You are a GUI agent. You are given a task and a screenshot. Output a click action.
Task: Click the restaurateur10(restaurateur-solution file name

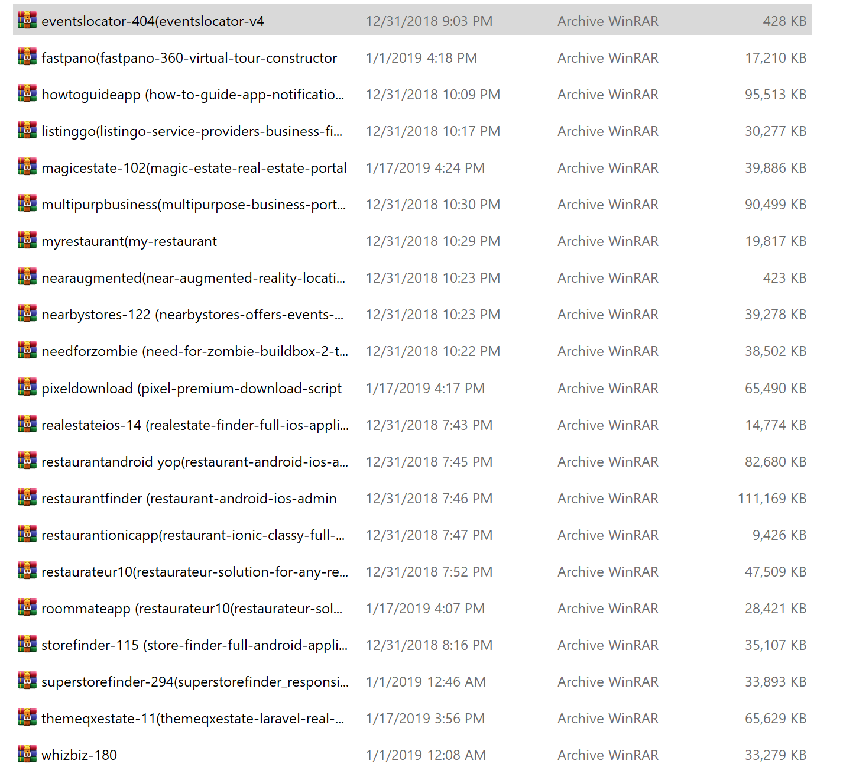pyautogui.click(x=195, y=572)
